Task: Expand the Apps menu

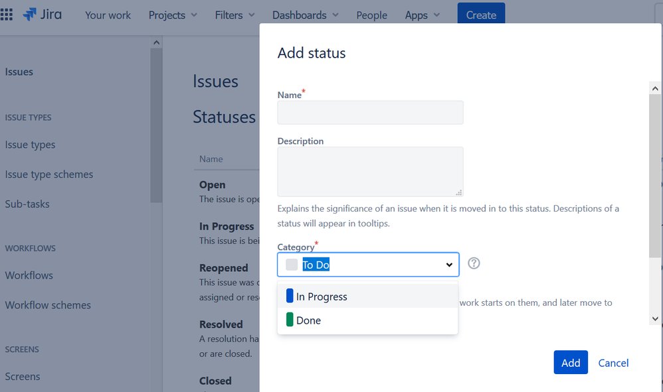Action: point(423,15)
